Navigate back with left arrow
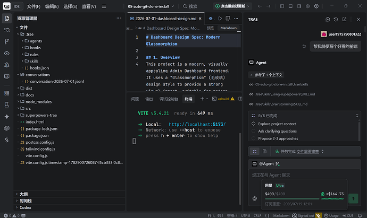The image size is (367, 218). tap(260, 6)
